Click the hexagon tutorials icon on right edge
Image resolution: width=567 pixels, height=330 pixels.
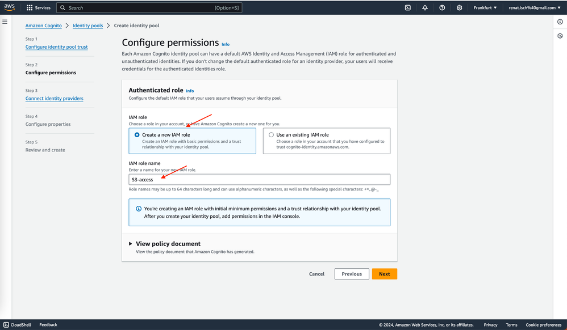pyautogui.click(x=560, y=36)
